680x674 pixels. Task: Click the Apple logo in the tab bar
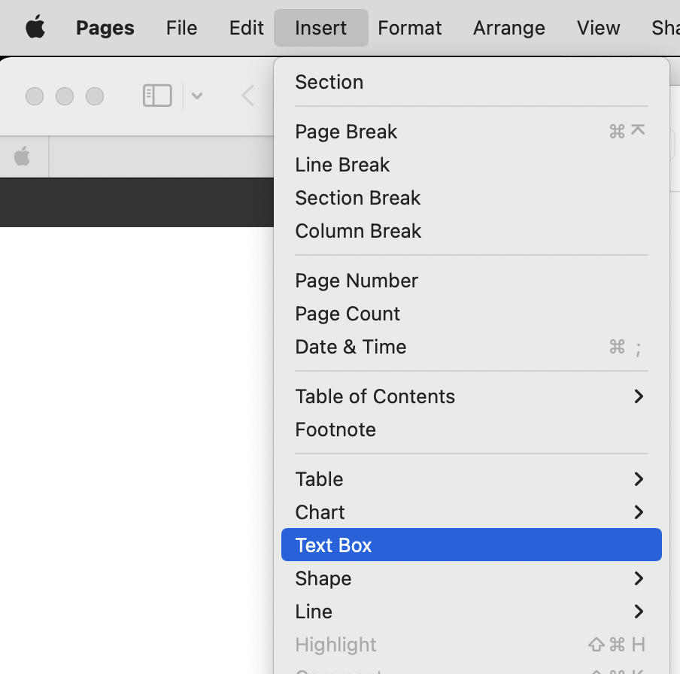23,156
